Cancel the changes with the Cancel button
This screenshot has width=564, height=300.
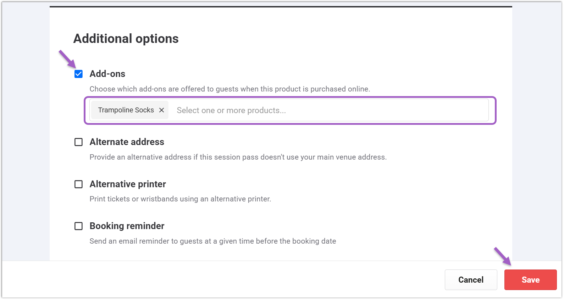(471, 280)
